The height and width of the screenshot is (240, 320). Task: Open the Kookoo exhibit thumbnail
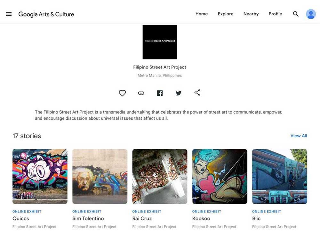tap(220, 176)
